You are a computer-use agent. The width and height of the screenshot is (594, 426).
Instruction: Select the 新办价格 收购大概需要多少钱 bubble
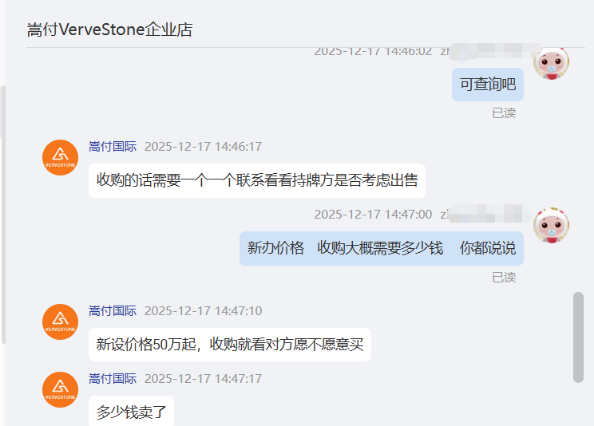click(x=382, y=248)
